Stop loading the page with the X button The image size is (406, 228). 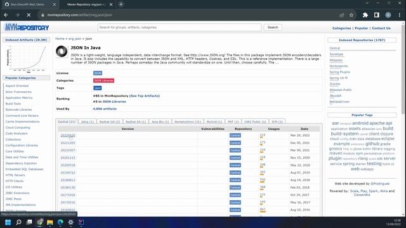point(29,15)
